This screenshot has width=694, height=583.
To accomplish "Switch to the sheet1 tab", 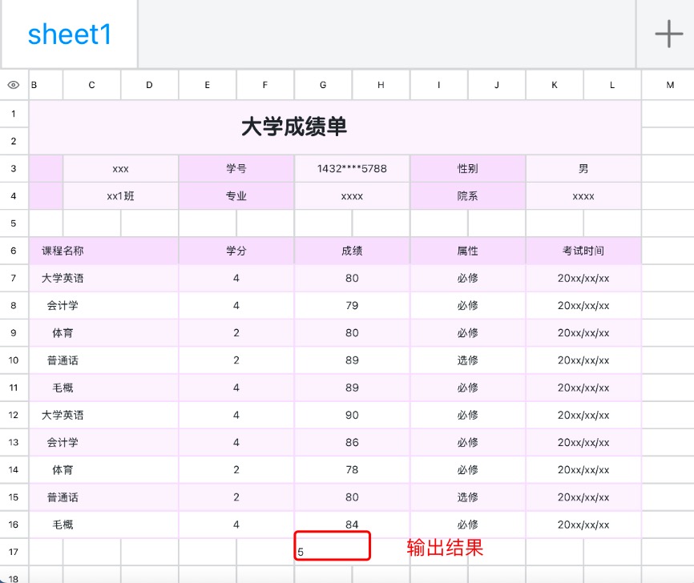I will (x=70, y=34).
